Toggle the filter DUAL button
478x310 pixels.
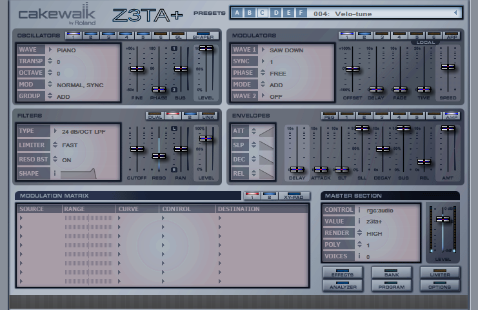pos(155,116)
